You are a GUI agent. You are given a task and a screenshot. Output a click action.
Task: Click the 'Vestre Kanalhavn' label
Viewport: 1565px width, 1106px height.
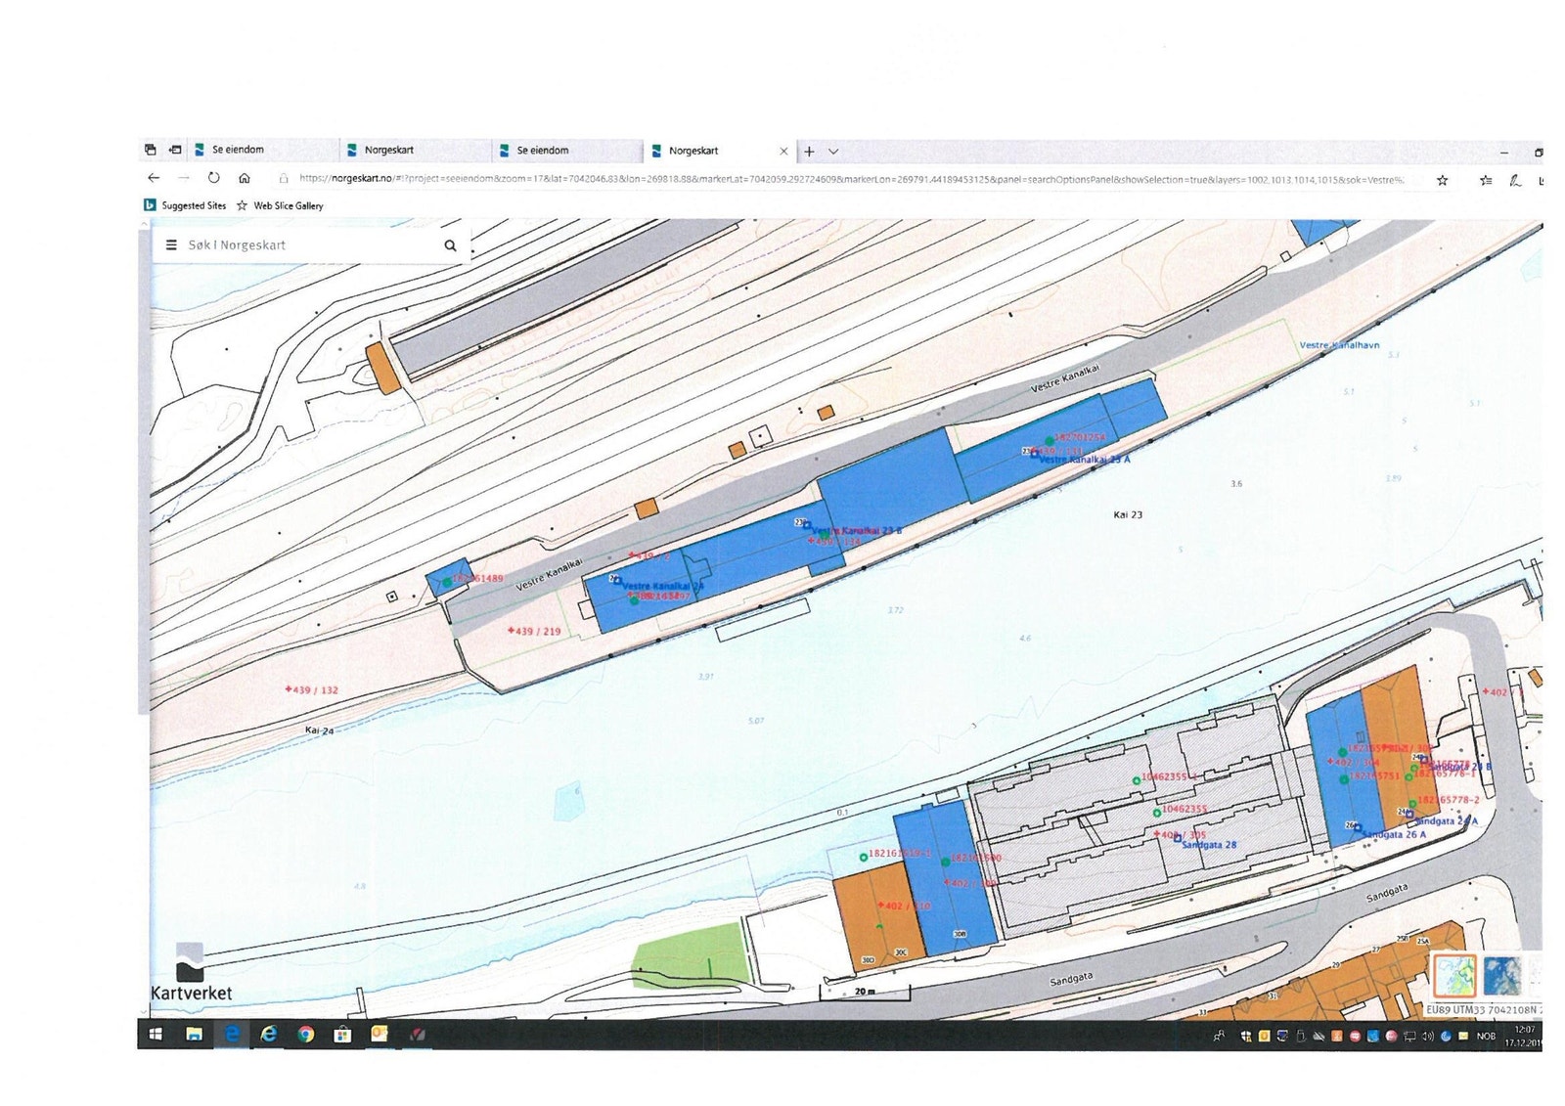point(1339,345)
